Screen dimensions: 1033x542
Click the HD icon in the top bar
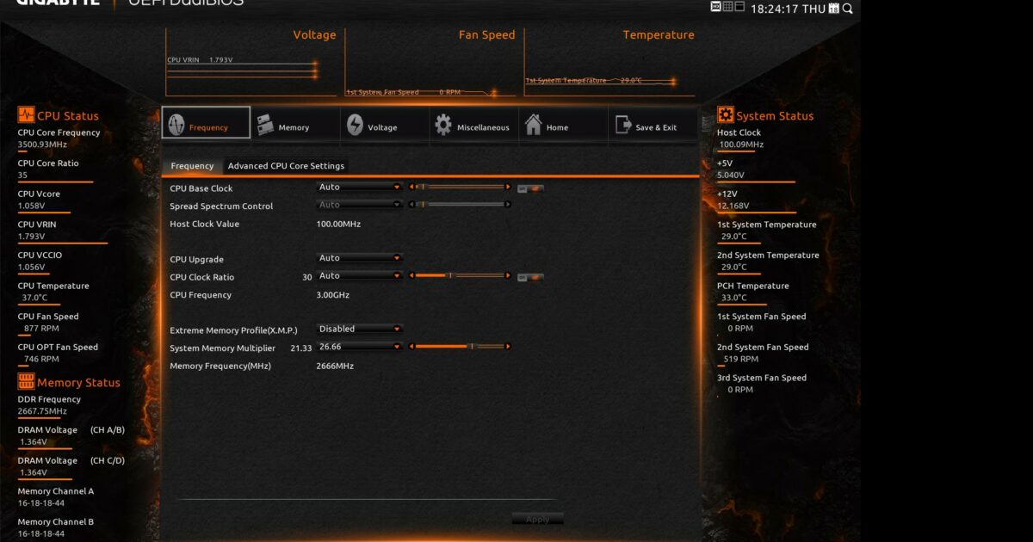[714, 7]
